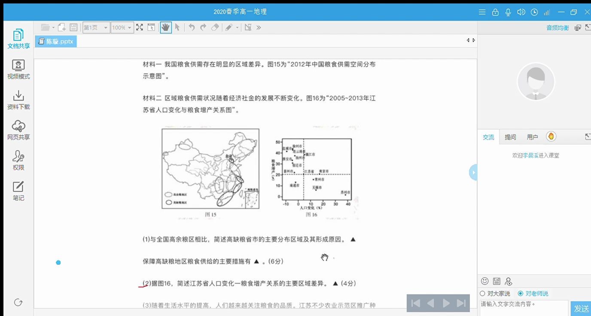Select the pencil drawing tool
The image size is (591, 316).
coord(229,27)
